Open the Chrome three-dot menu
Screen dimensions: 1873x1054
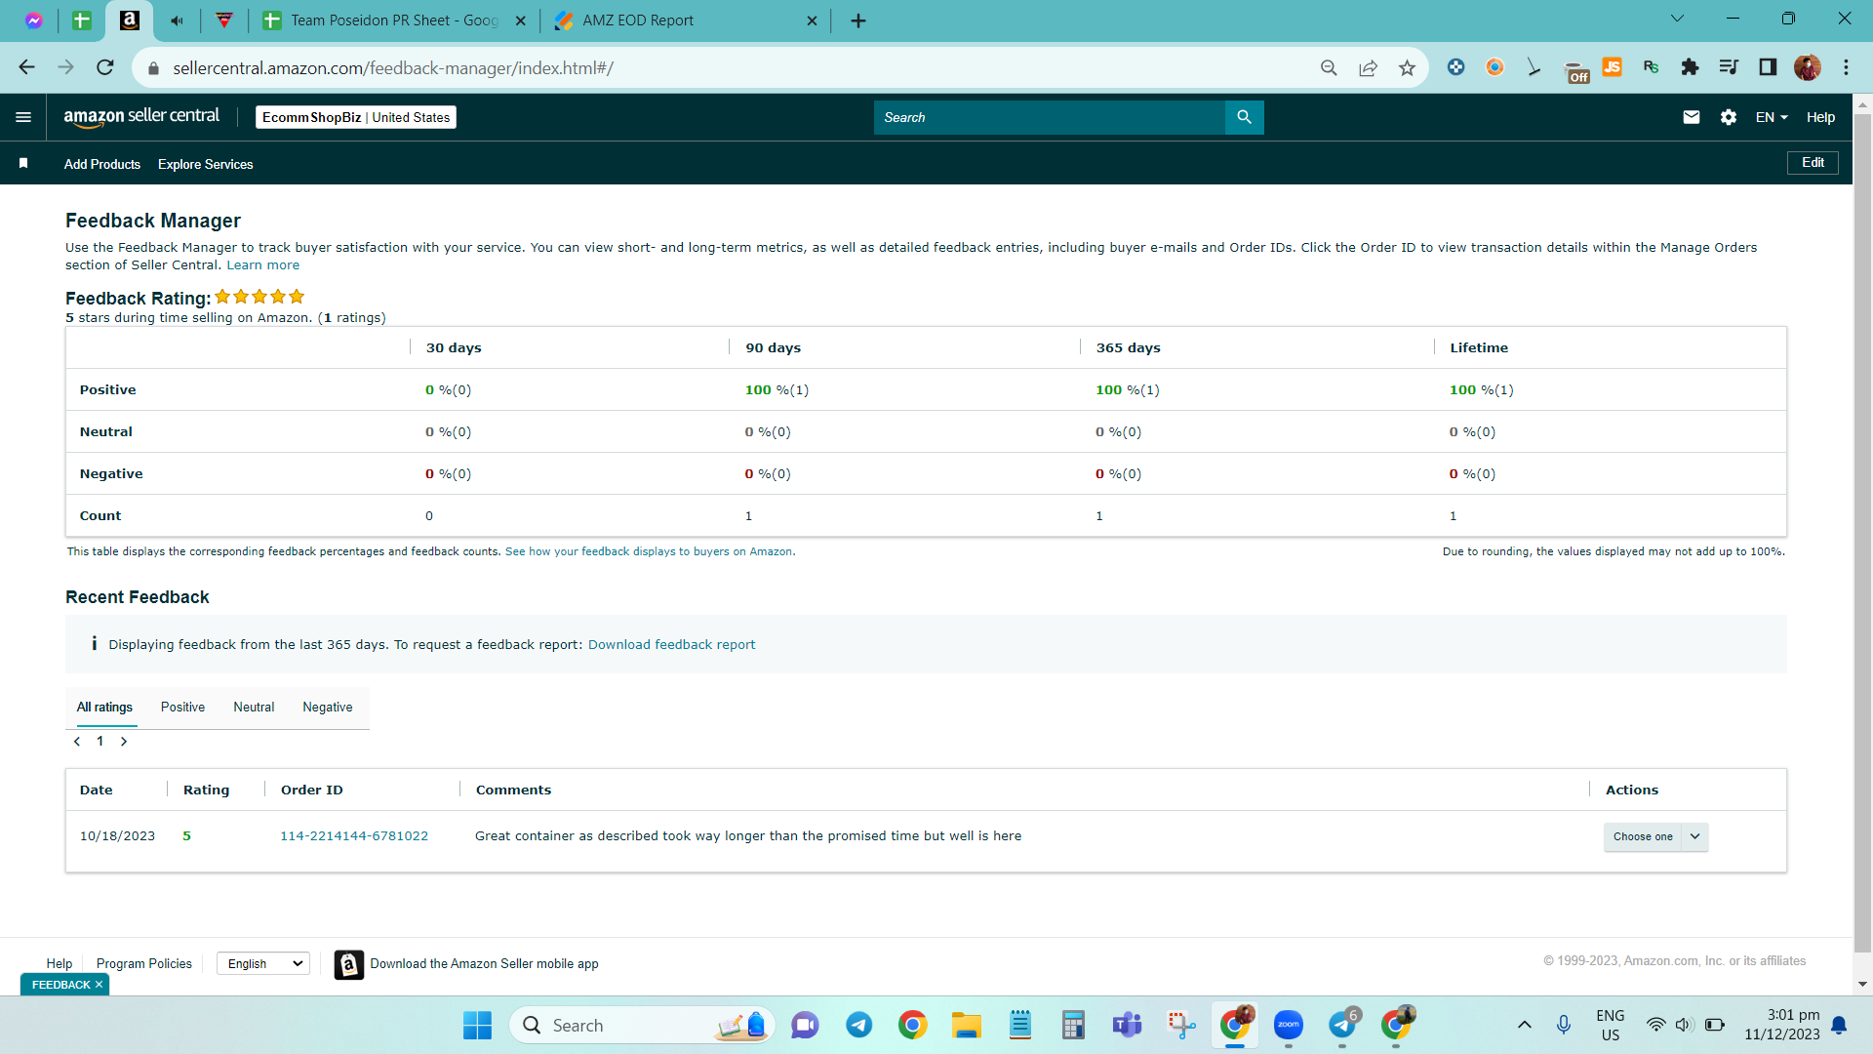click(1846, 67)
